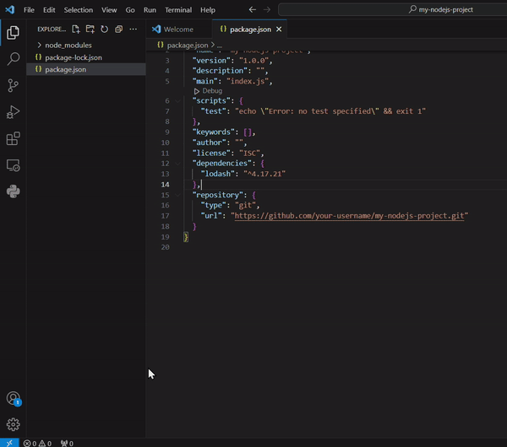Image resolution: width=507 pixels, height=447 pixels.
Task: Switch to the Welcome tab
Action: coord(177,29)
